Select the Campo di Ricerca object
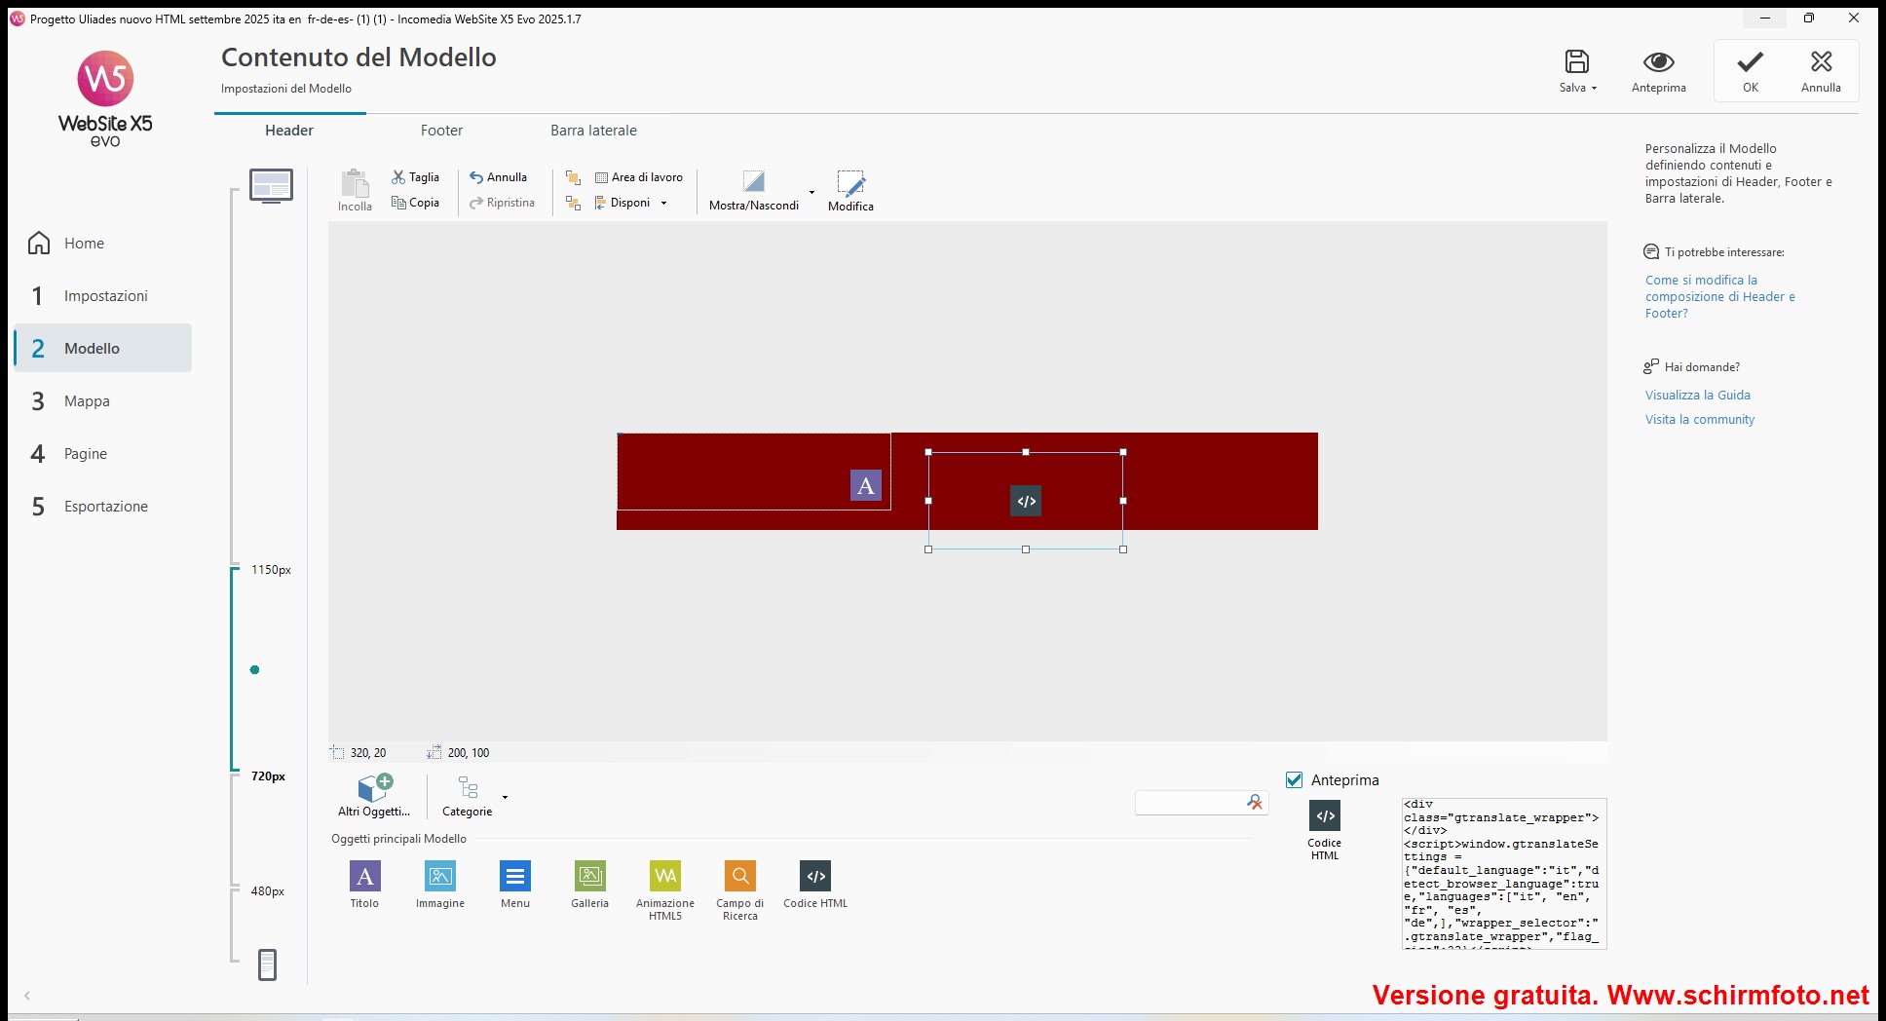1886x1021 pixels. (x=740, y=877)
